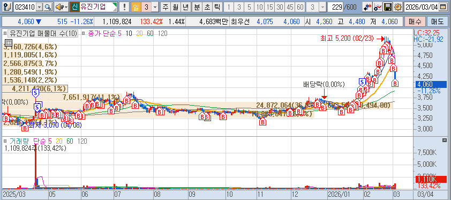Click the green 신 badge before stock name

coord(75,7)
